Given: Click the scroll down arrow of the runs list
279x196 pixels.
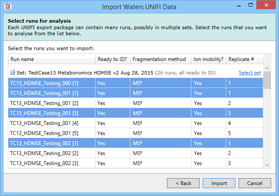Looking at the screenshot, I should coord(267,165).
